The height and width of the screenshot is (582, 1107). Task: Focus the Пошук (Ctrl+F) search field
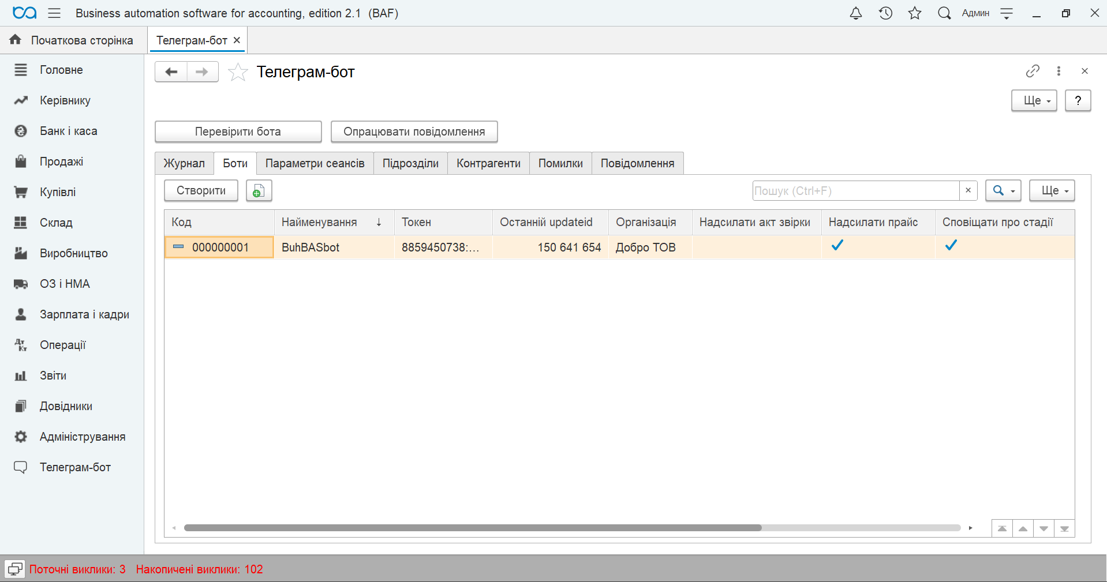856,190
